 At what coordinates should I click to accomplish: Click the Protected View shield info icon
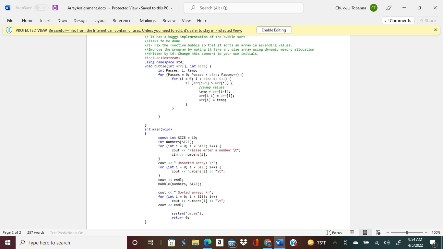(x=9, y=30)
